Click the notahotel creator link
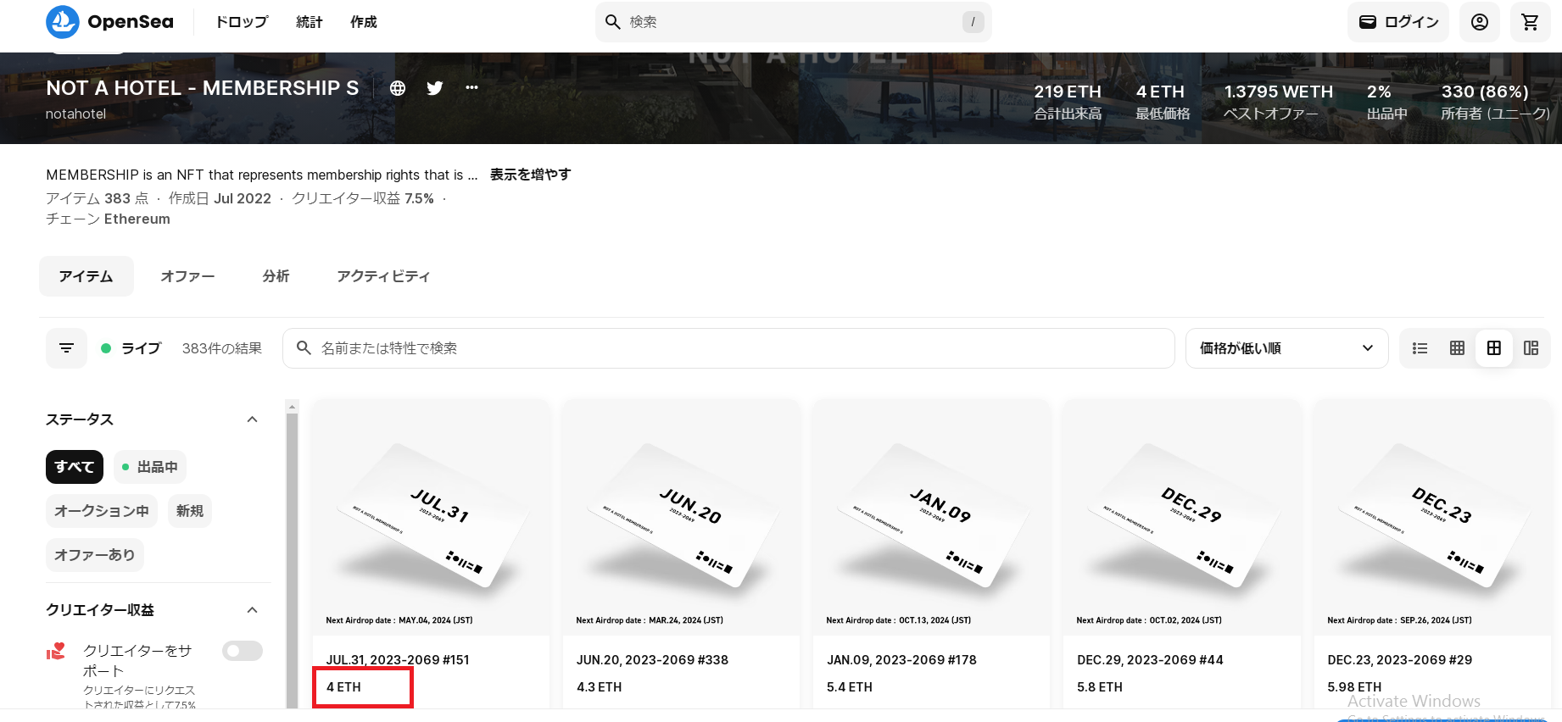Viewport: 1562px width, 722px height. [x=76, y=114]
